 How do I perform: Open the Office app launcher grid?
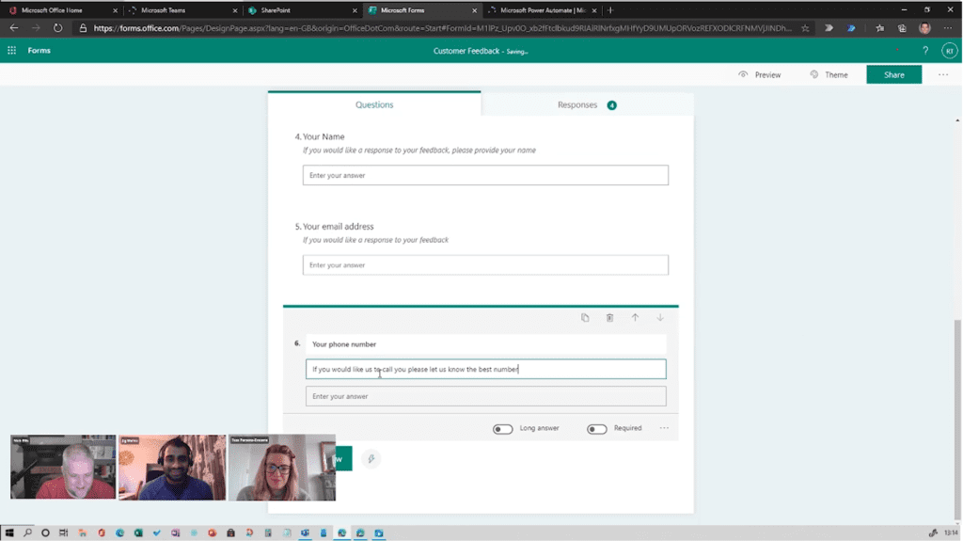[12, 51]
